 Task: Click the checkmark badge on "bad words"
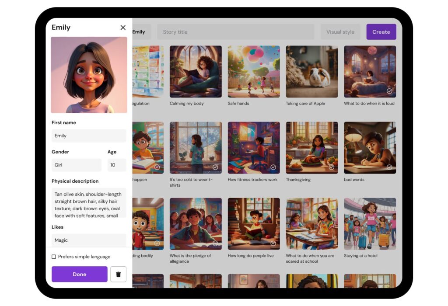point(389,167)
